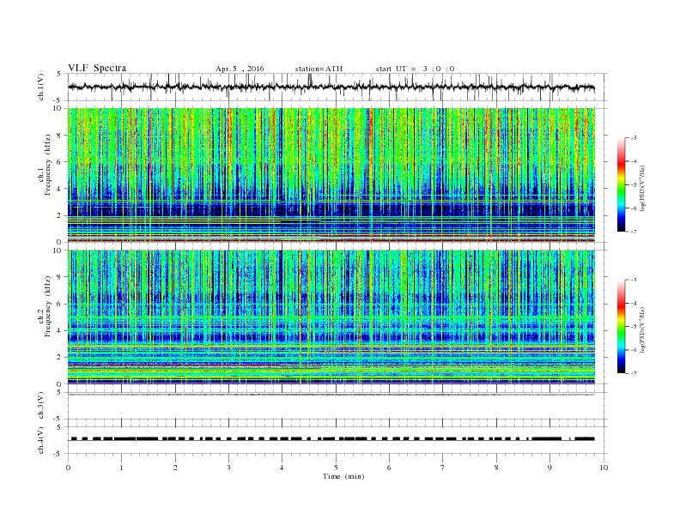
Task: Click the ch.2 spectrogram color bar
Action: pyautogui.click(x=621, y=326)
